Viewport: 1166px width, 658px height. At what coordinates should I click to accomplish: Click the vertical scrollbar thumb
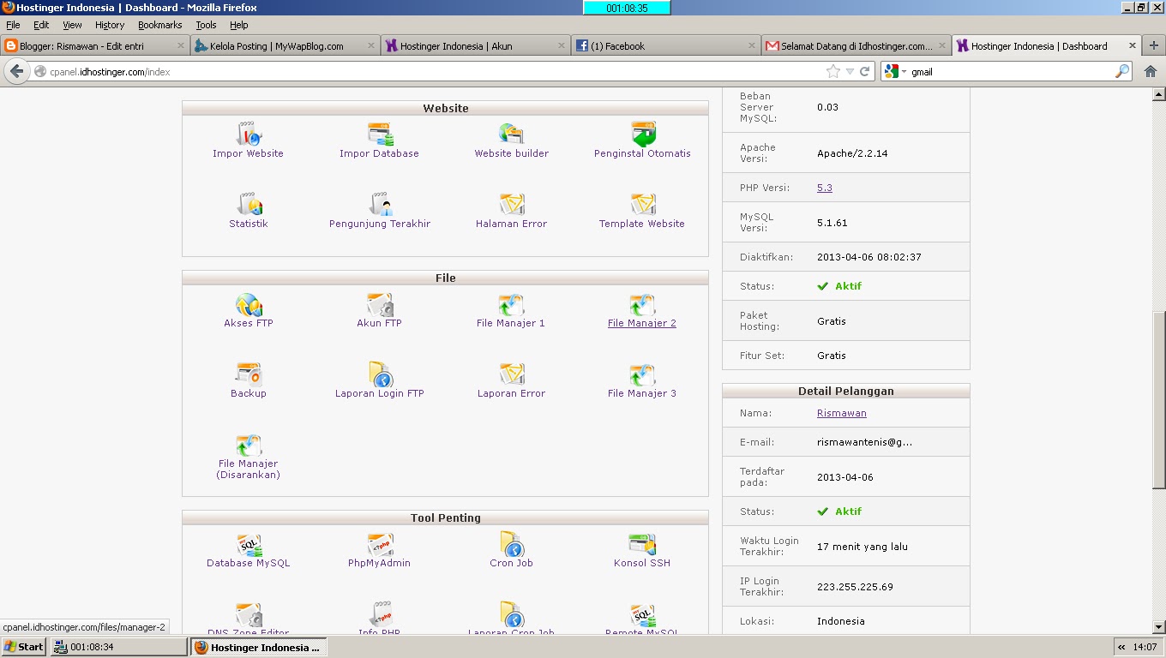pos(1158,399)
